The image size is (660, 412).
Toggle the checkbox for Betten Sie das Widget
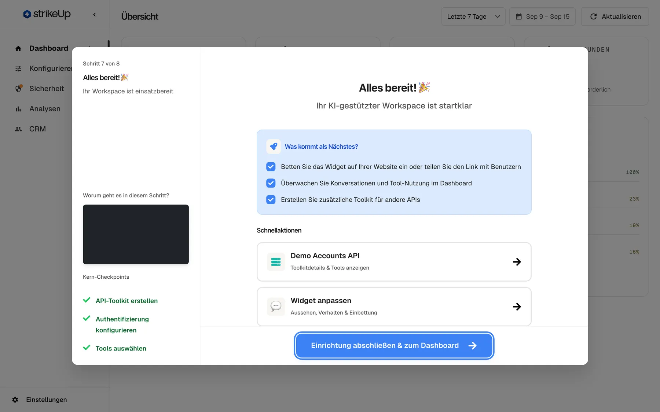pyautogui.click(x=271, y=167)
